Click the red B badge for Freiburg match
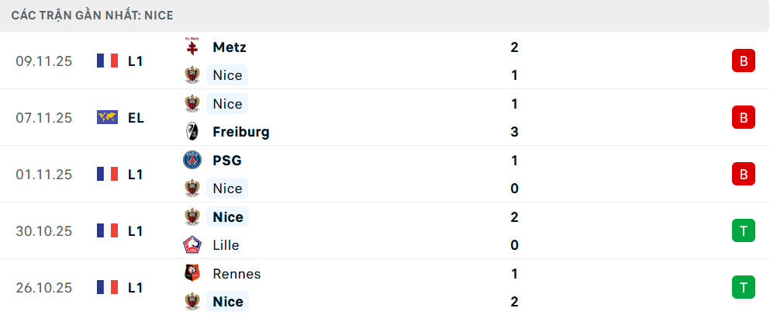The height and width of the screenshot is (315, 770). 743,118
